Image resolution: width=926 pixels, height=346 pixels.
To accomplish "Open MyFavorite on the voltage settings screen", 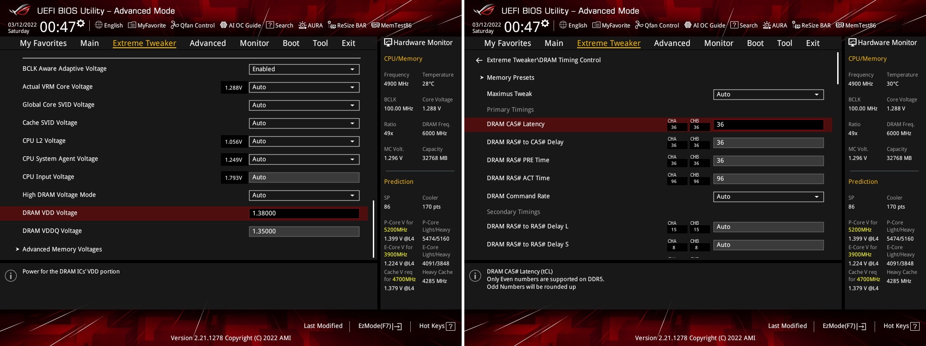I will [x=147, y=25].
